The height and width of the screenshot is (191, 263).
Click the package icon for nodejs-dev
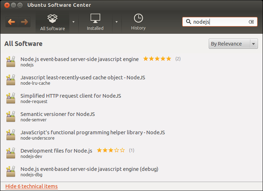(11, 153)
